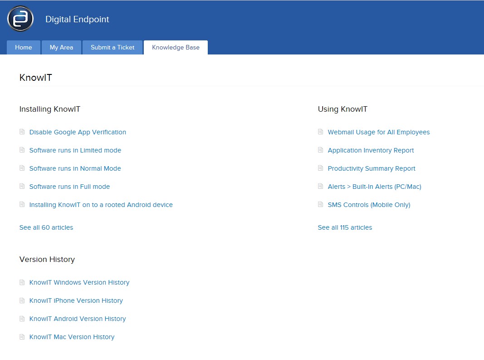This screenshot has width=484, height=360.
Task: Open KnowIT iPhone Version History article
Action: click(x=76, y=301)
